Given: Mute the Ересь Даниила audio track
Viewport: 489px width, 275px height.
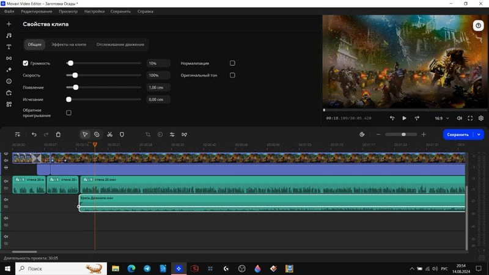Looking at the screenshot, I should click(x=6, y=200).
